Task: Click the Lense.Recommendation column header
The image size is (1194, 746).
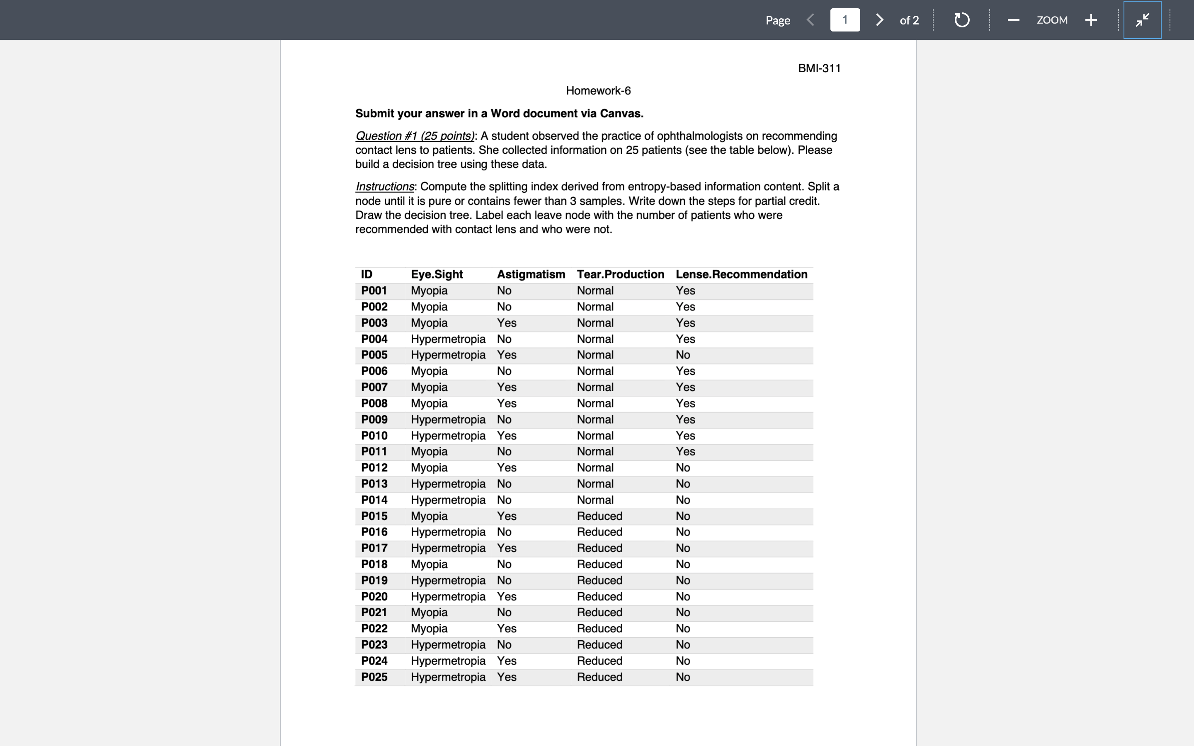Action: [x=742, y=274]
